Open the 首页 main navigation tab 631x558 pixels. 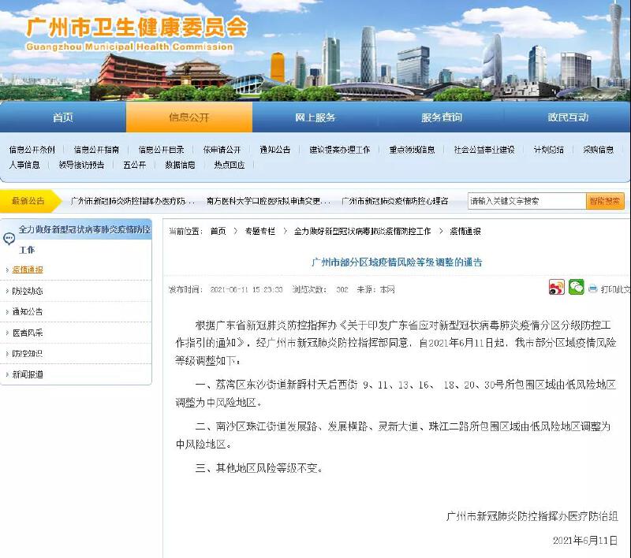tap(63, 117)
